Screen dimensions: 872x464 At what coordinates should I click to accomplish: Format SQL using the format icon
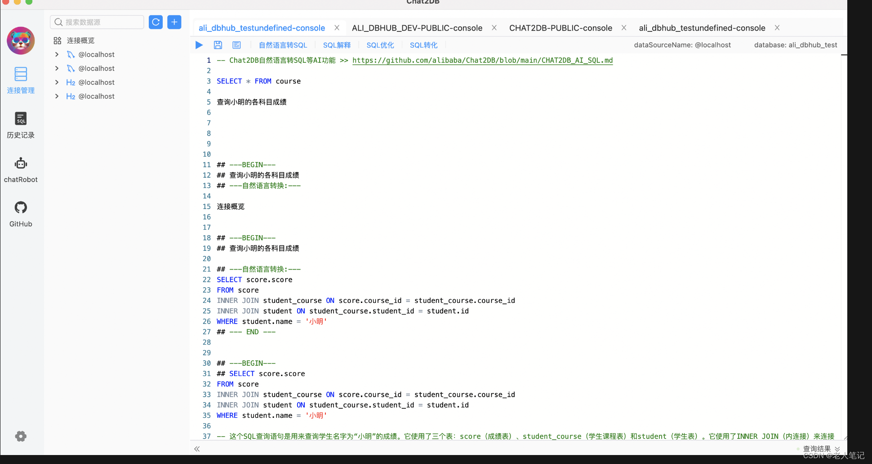(237, 45)
